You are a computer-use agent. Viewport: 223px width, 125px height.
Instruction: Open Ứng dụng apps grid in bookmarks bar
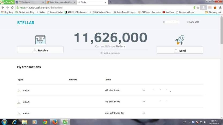[x=7, y=12]
